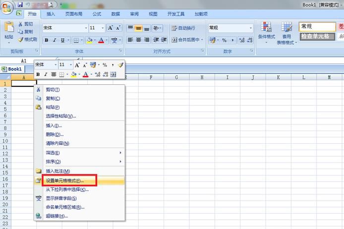Open Merge and Center dropdown arrow
This screenshot has width=344, height=229.
(x=202, y=40)
